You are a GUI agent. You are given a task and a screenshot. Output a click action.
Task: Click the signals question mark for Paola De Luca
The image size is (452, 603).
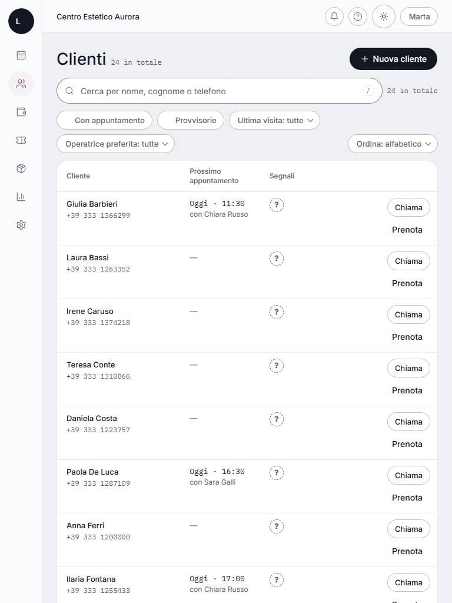click(x=277, y=473)
